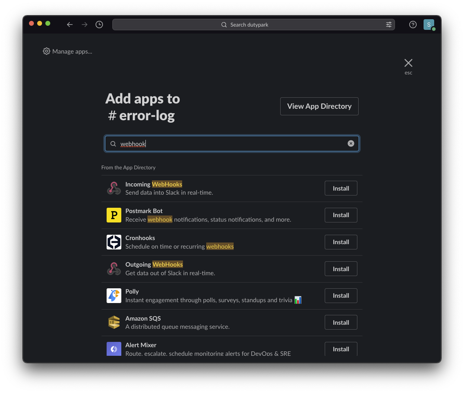Click the Alert Mixer app icon
This screenshot has width=464, height=393.
click(x=114, y=349)
